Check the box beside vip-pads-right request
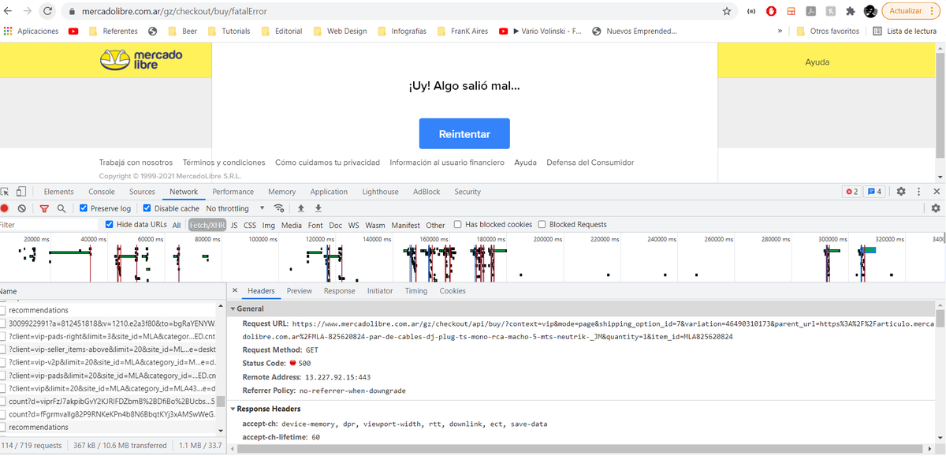The width and height of the screenshot is (946, 456). (x=2, y=336)
